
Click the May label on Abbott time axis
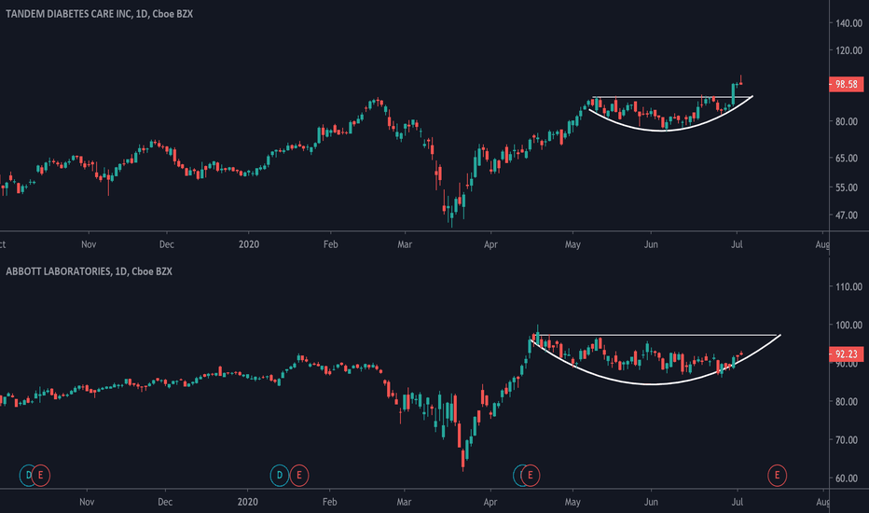[x=572, y=502]
